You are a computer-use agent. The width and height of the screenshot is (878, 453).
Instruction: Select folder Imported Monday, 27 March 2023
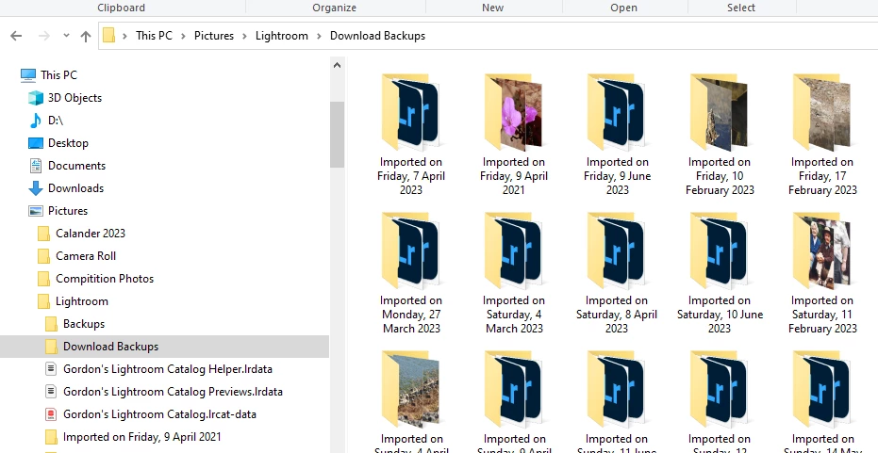tap(411, 273)
